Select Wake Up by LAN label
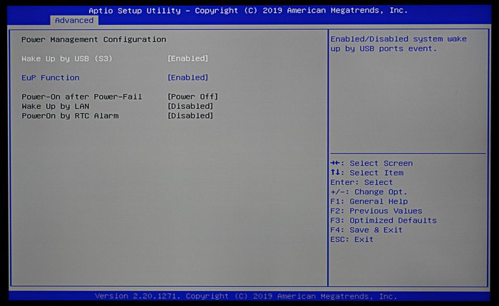This screenshot has width=499, height=306. [56, 106]
